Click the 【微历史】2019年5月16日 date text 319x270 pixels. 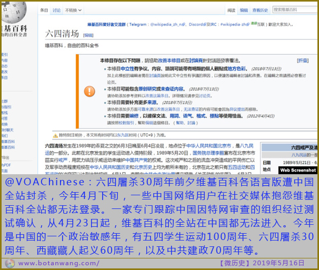pyautogui.click(x=262, y=263)
